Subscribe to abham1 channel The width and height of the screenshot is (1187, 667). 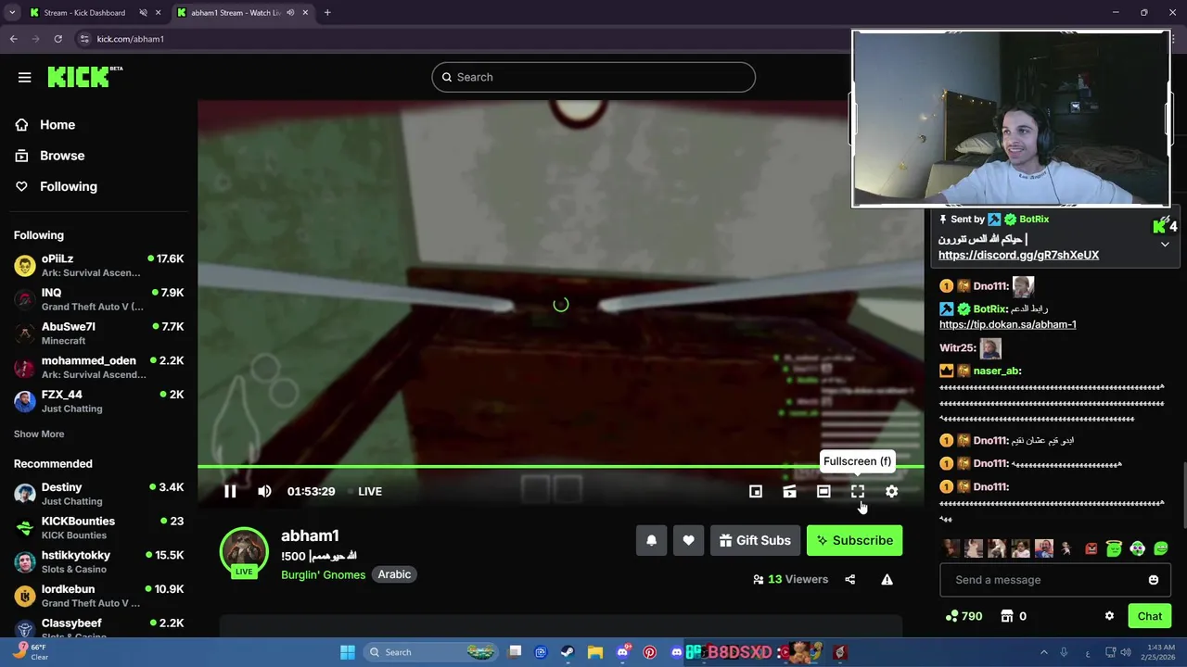tap(854, 540)
